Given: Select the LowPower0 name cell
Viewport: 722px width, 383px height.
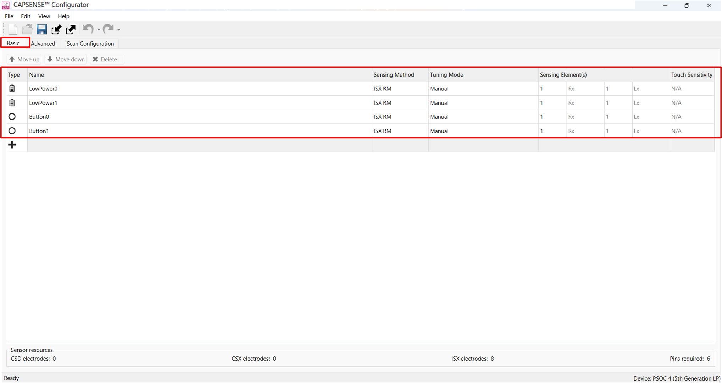Looking at the screenshot, I should [200, 89].
